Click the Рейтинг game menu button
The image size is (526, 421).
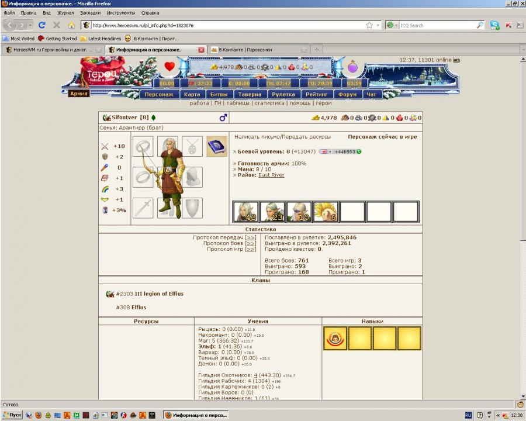point(316,94)
